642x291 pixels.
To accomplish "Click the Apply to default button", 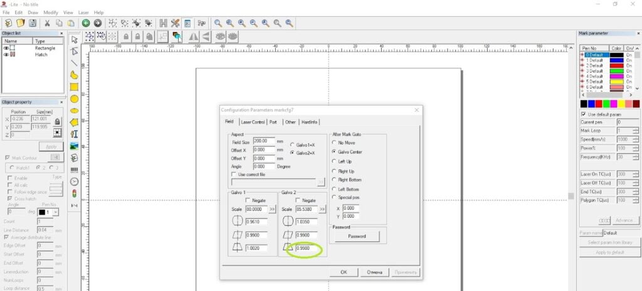I will tap(609, 252).
